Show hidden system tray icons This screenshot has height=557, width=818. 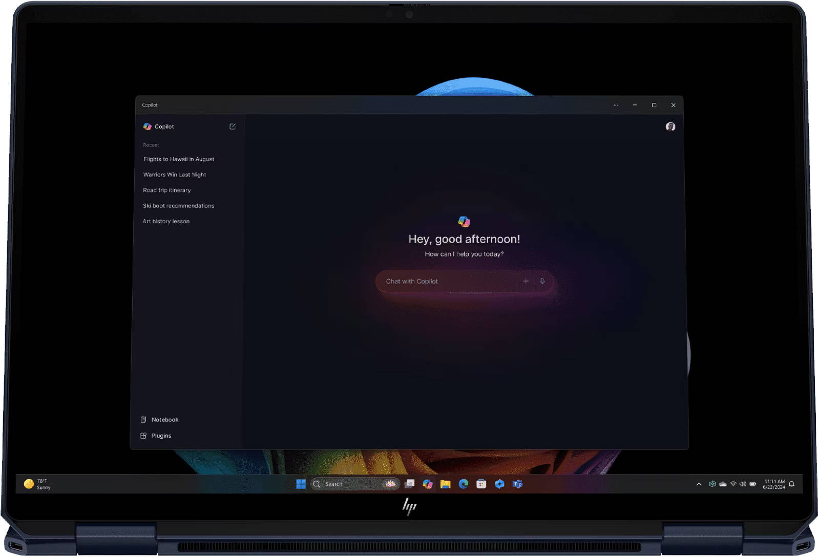pos(699,484)
